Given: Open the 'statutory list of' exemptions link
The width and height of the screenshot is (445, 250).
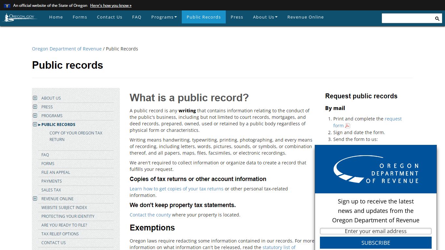Looking at the screenshot, I should pos(279,247).
